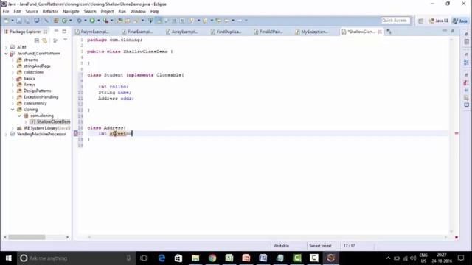Open the Window menu
This screenshot has height=265, width=472.
point(138,12)
